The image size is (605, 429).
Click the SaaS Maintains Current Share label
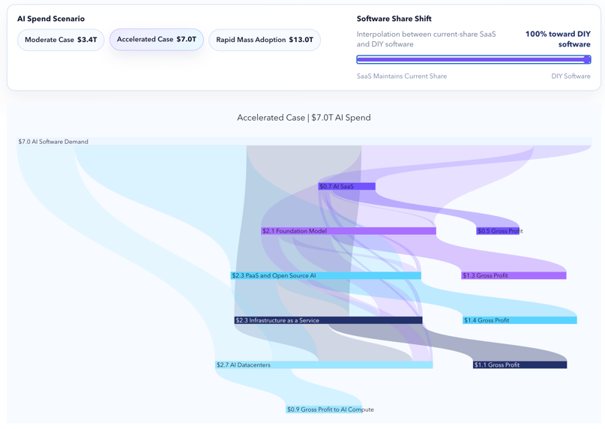click(x=401, y=76)
